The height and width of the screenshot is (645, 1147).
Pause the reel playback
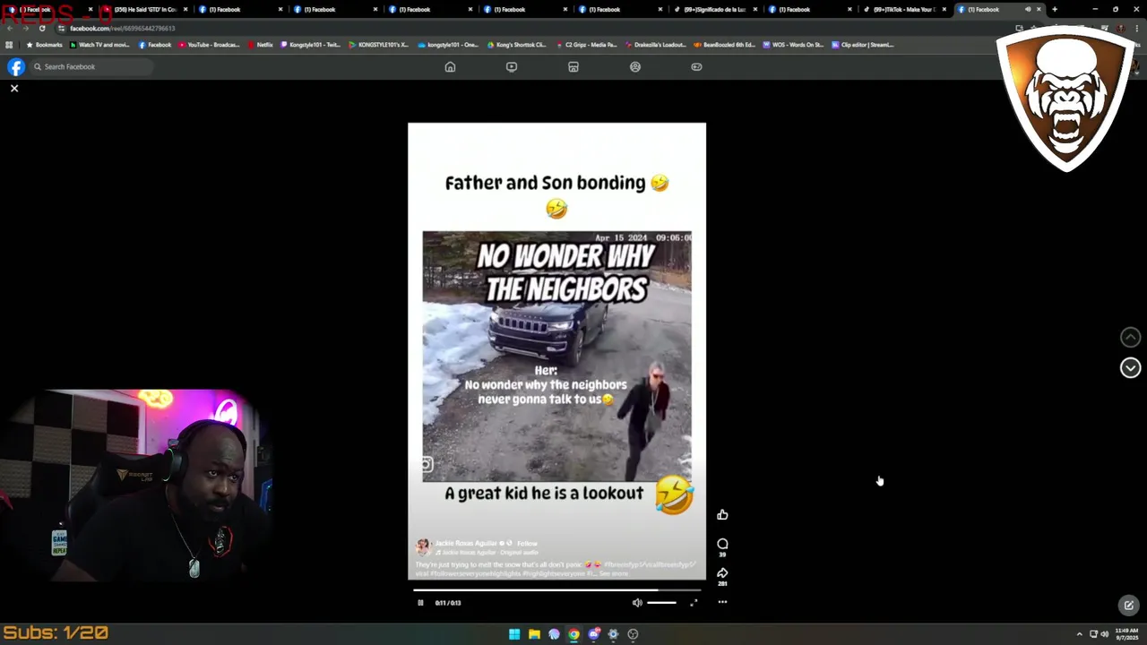coord(420,603)
